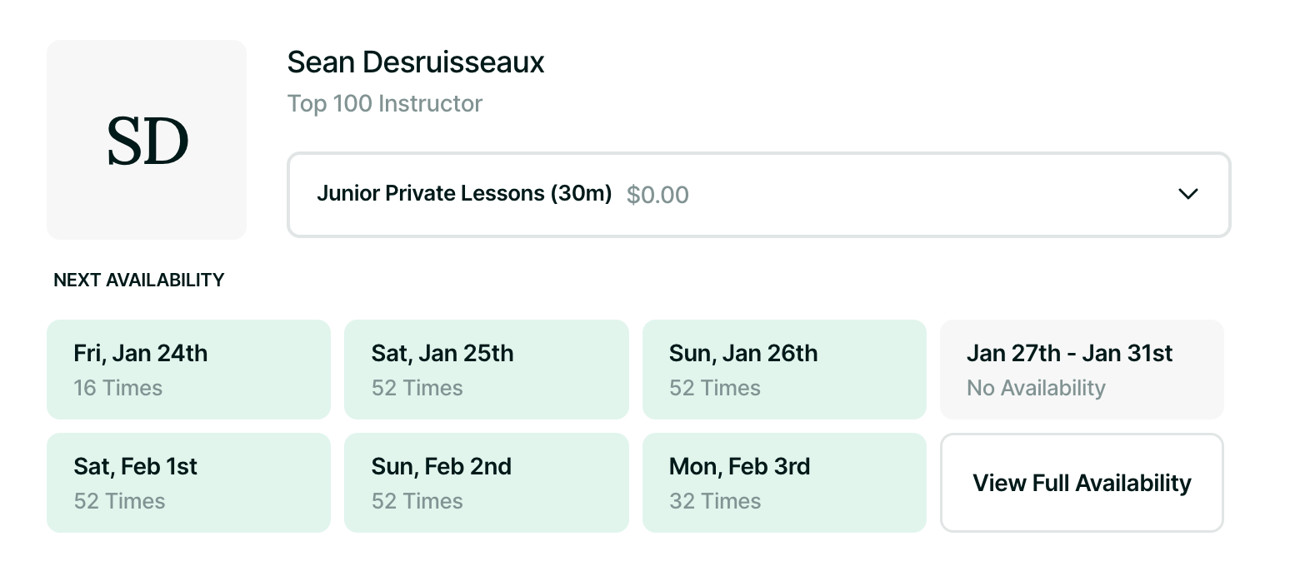
Task: Click the NEXT AVAILABILITY heading
Action: (x=138, y=281)
